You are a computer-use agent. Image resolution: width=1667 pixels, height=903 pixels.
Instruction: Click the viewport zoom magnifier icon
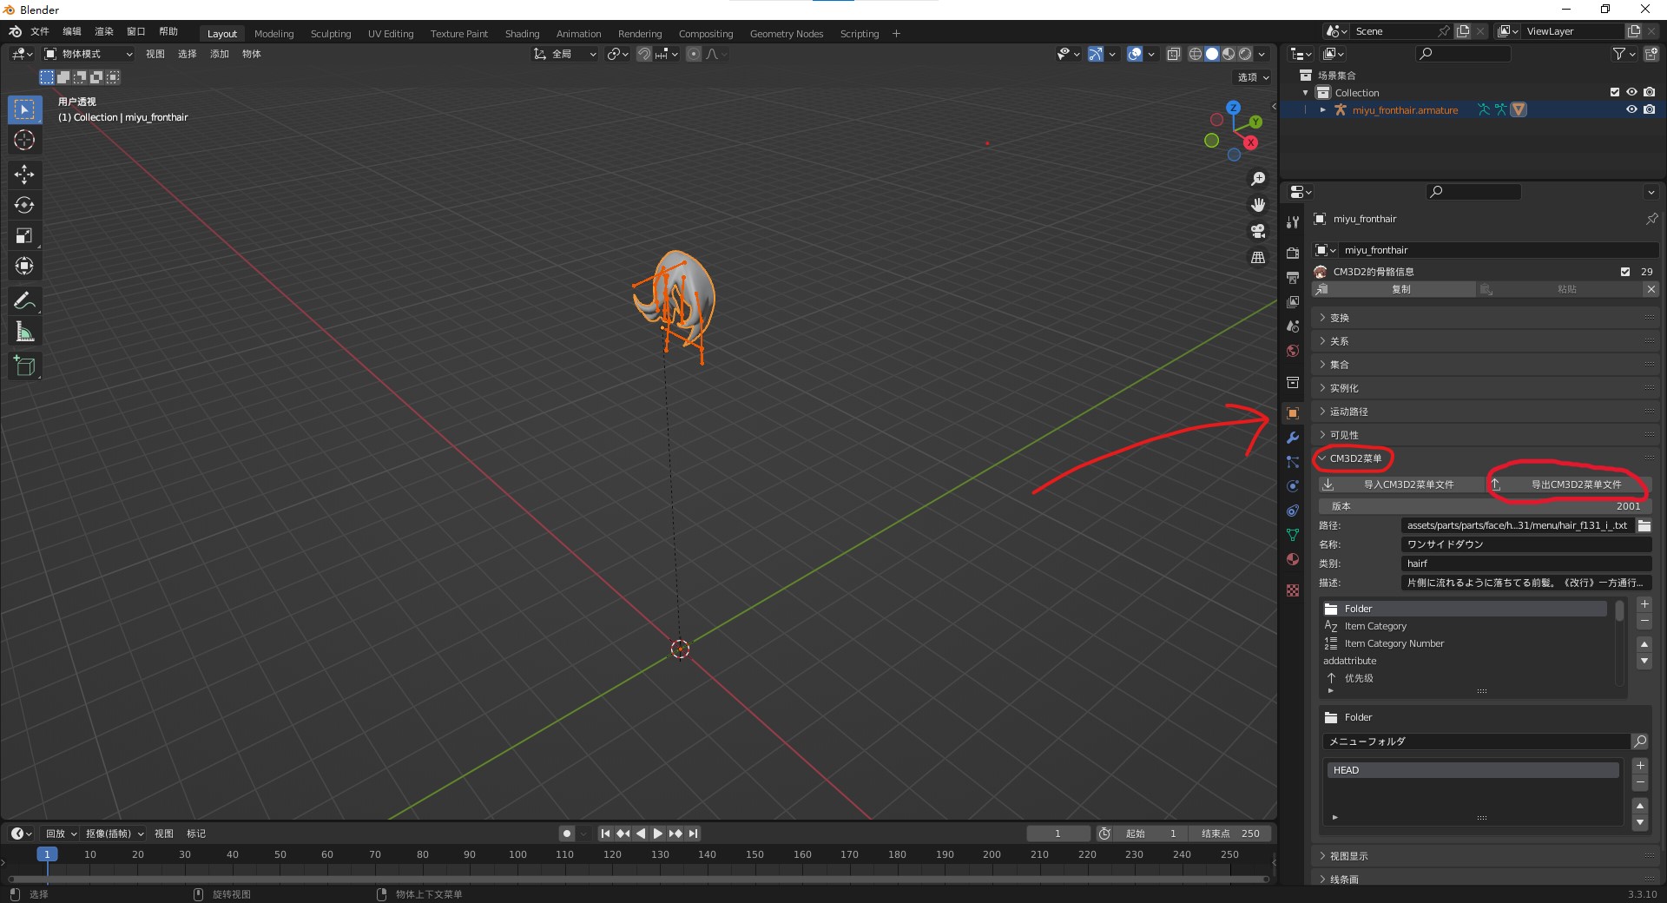click(1257, 179)
